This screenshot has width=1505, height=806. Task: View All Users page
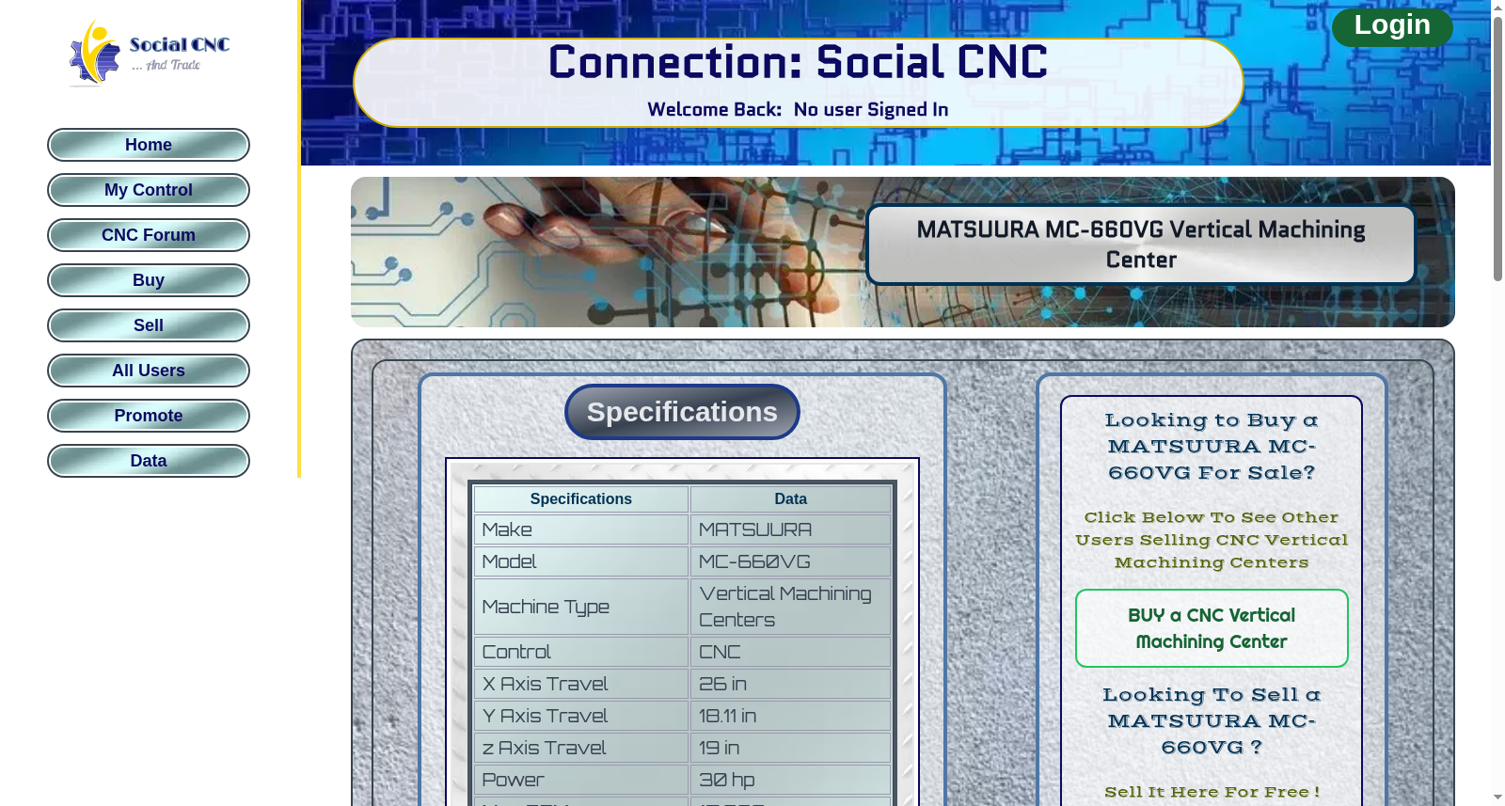click(x=149, y=371)
